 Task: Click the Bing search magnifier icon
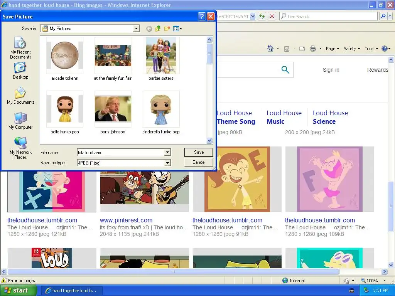[x=285, y=70]
